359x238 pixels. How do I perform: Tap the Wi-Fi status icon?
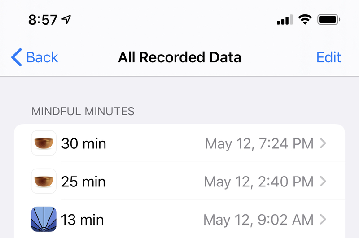305,19
